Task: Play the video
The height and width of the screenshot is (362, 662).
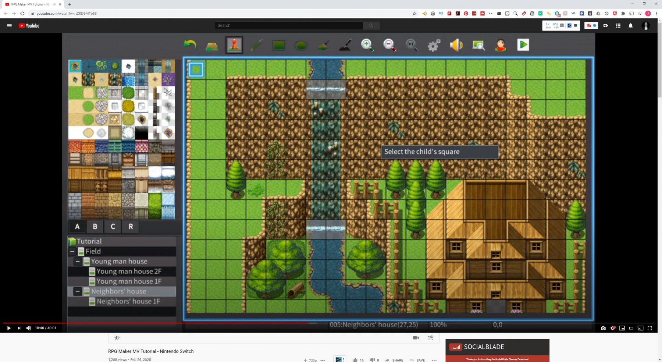Action: coord(9,328)
